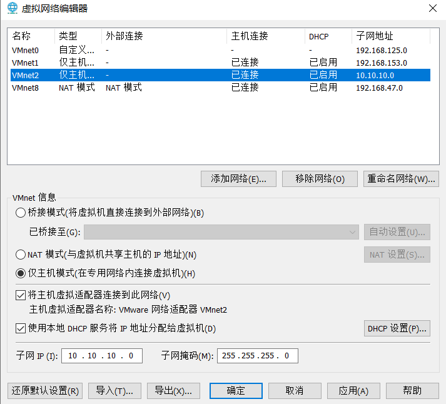Click subnet address 10.10.10.0 cell

[375, 75]
